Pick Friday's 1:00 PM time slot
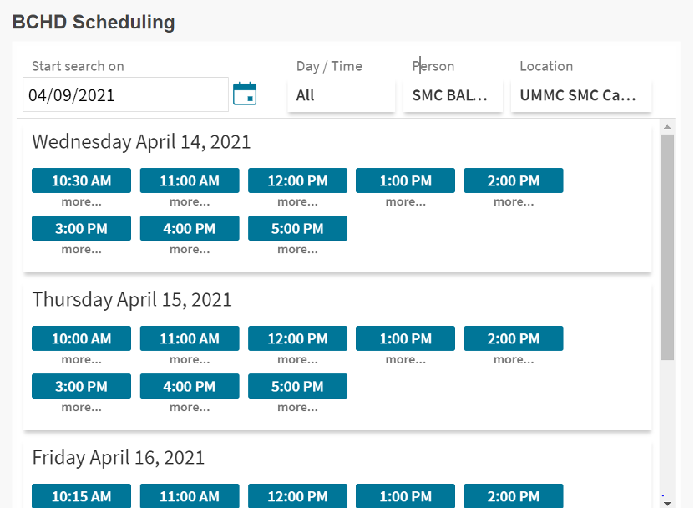The image size is (694, 508). click(405, 496)
